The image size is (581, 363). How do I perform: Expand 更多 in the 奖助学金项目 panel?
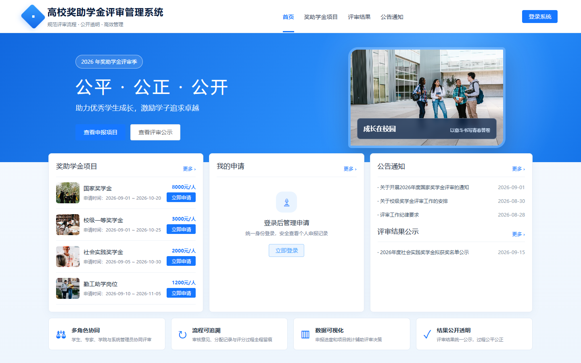[x=189, y=169]
